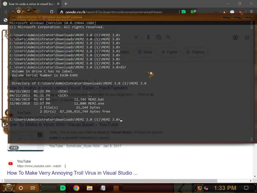This screenshot has height=193, width=257.
Task: Click the 'Volume Serial Number is EA30-E49E' line
Action: click(x=45, y=75)
